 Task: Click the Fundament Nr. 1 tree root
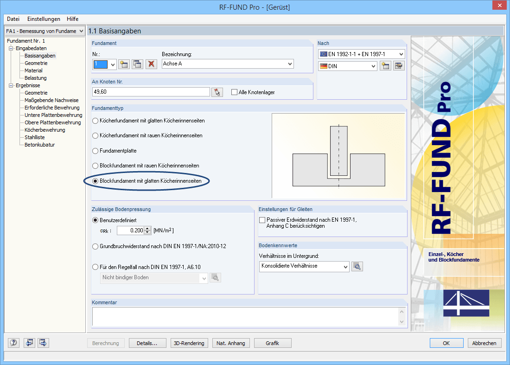click(26, 41)
